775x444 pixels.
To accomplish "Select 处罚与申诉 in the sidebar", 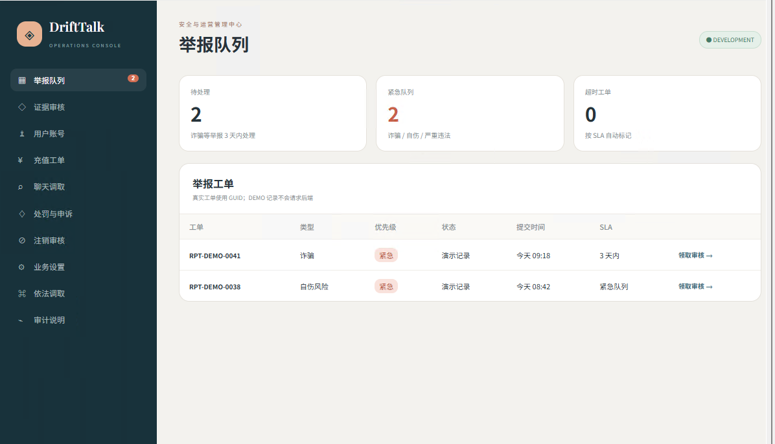I will (78, 214).
